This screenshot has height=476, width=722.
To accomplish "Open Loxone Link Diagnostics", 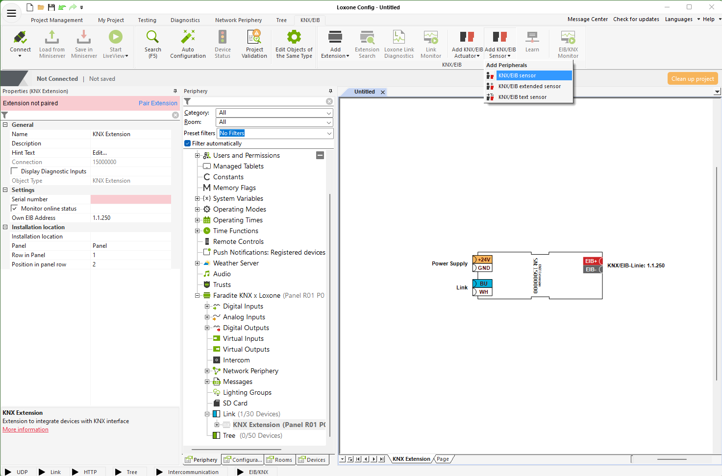I will pyautogui.click(x=399, y=44).
